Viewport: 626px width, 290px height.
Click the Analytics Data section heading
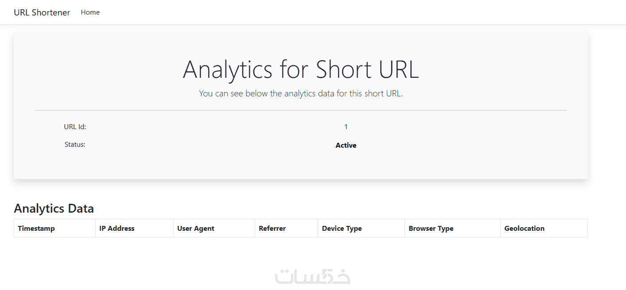click(x=54, y=208)
